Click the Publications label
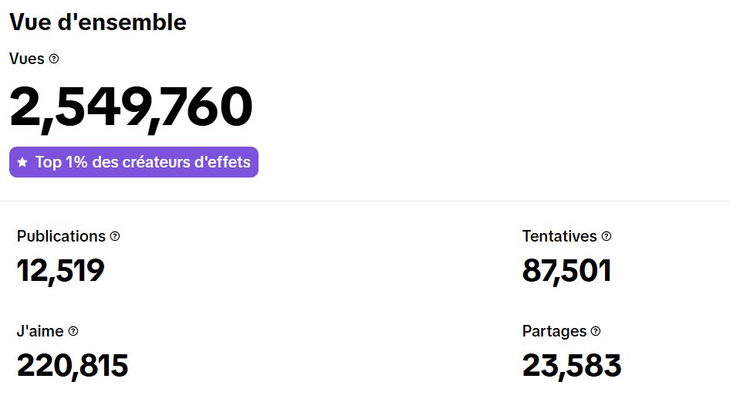Image resolution: width=730 pixels, height=399 pixels. (61, 236)
